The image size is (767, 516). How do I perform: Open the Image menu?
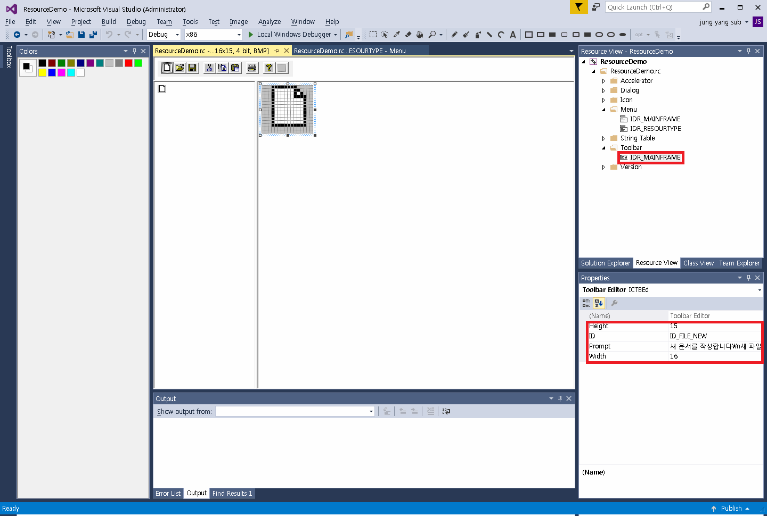click(239, 22)
